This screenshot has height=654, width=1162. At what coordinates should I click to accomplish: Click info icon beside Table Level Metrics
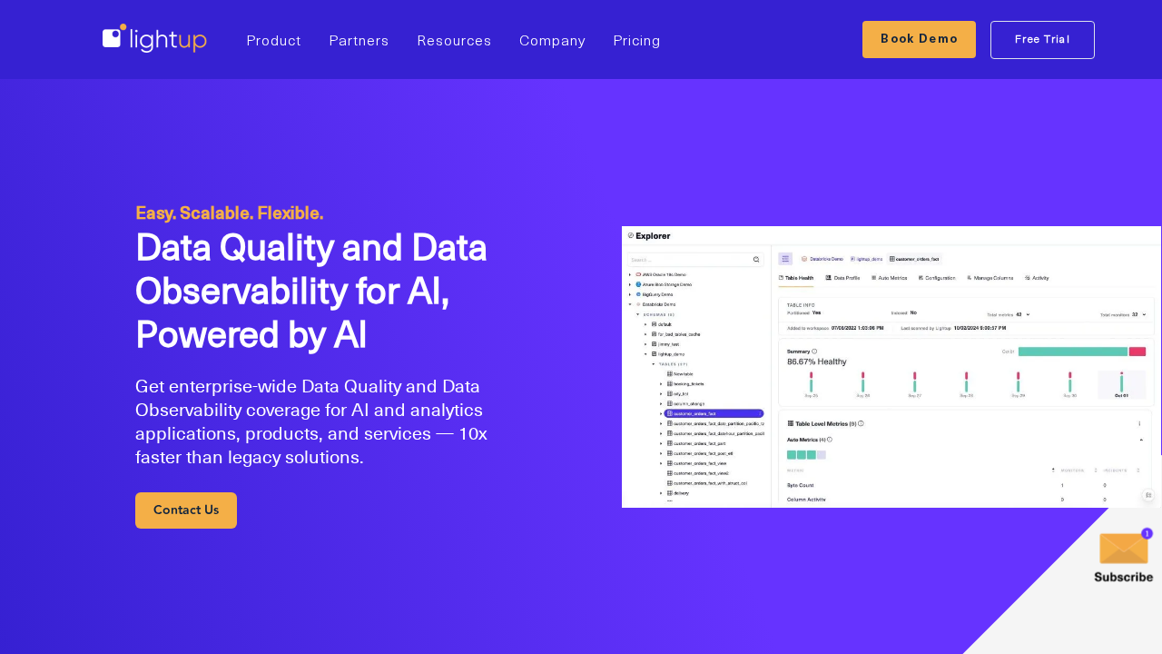861,423
